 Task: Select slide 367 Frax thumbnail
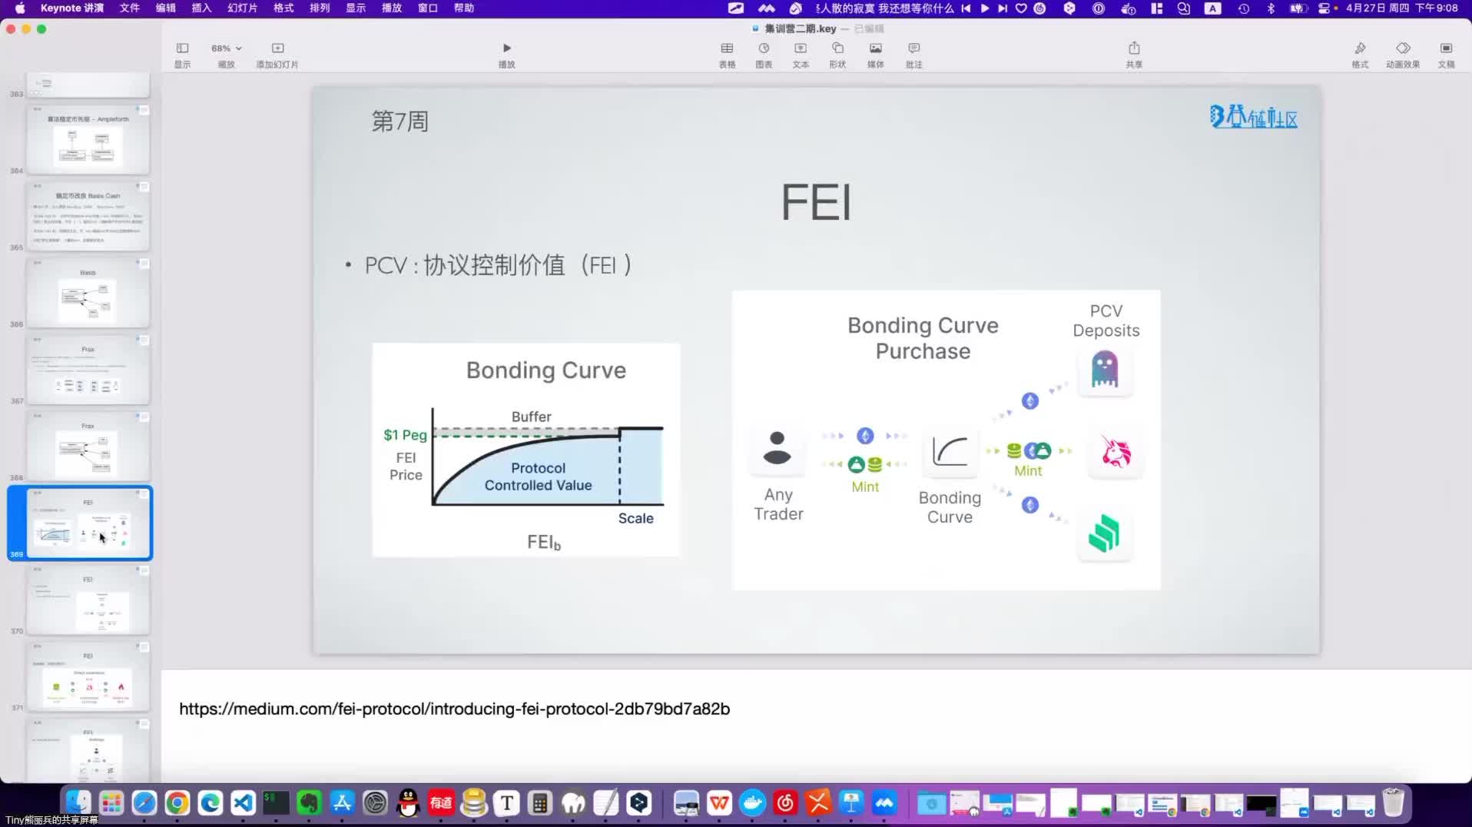pos(88,370)
